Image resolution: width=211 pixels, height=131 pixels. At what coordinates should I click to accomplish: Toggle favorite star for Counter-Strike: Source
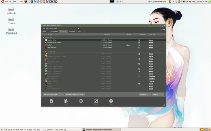[102, 43]
